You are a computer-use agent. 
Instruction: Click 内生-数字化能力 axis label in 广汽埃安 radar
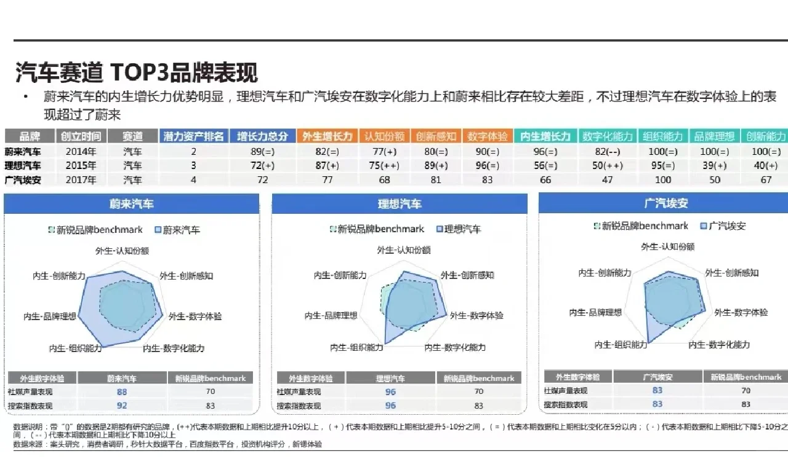719,345
